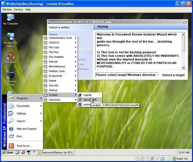This screenshot has width=193, height=162.
Task: Click Password Renew for NT's taskbar button
Action: pos(55,152)
